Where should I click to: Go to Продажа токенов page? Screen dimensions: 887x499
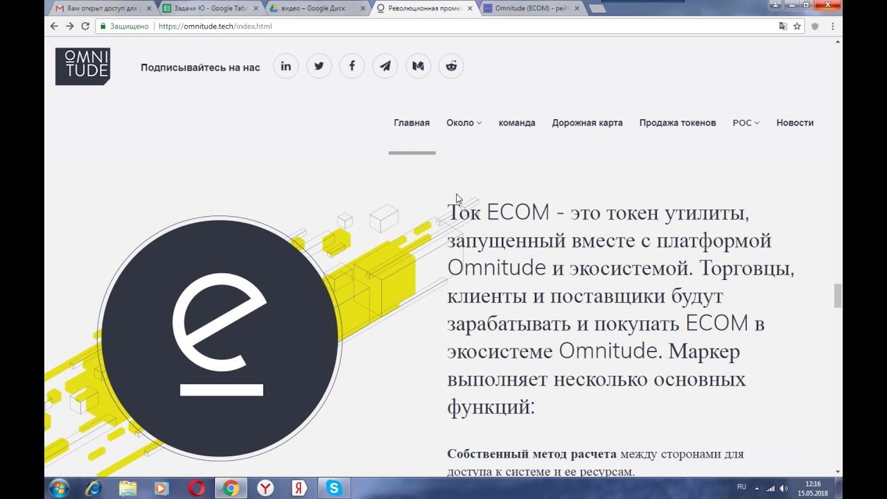click(x=678, y=123)
